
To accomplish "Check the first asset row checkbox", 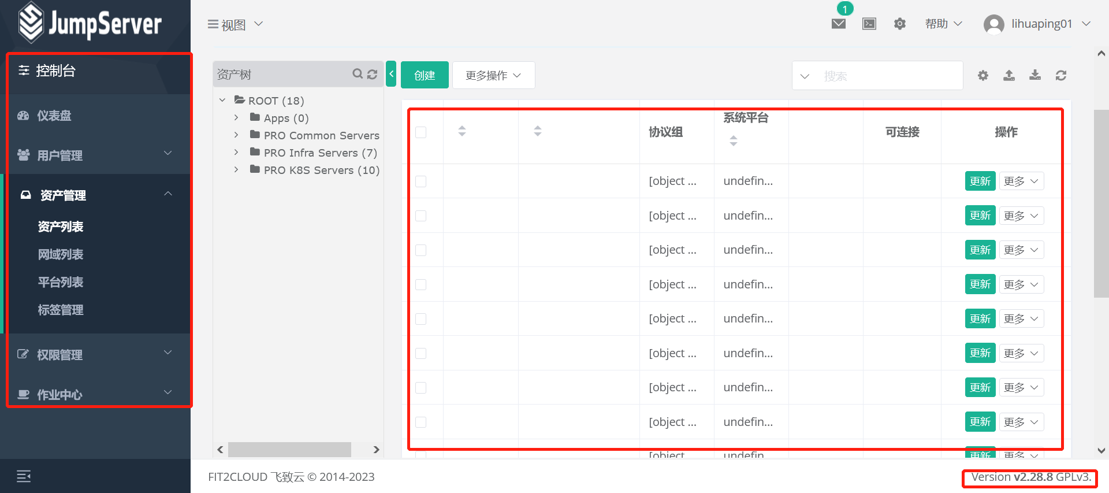I will click(x=421, y=181).
